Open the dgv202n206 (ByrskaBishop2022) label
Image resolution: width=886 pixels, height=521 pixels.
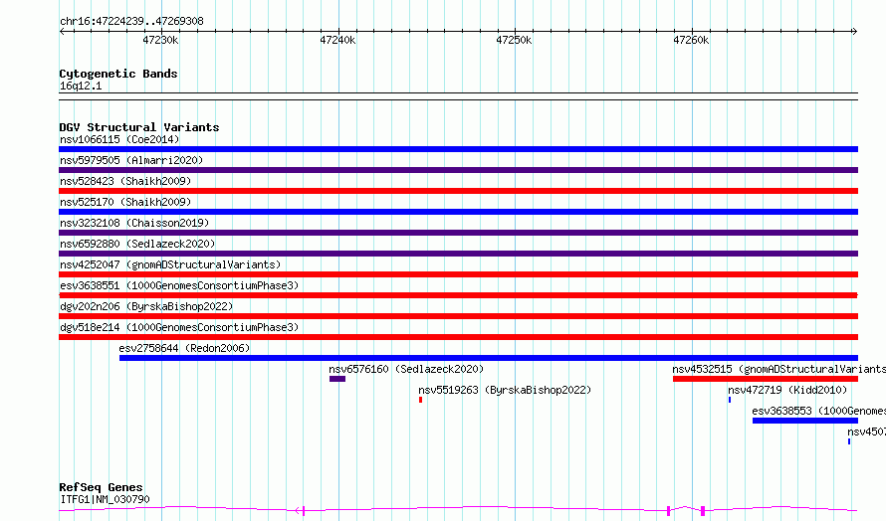coord(146,306)
